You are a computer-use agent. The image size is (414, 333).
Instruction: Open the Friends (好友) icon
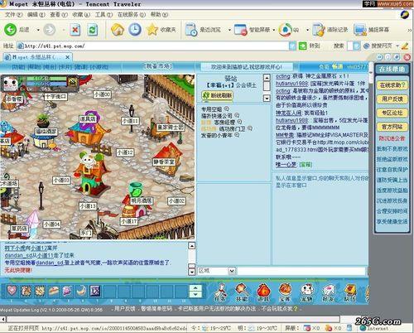[x=328, y=292]
